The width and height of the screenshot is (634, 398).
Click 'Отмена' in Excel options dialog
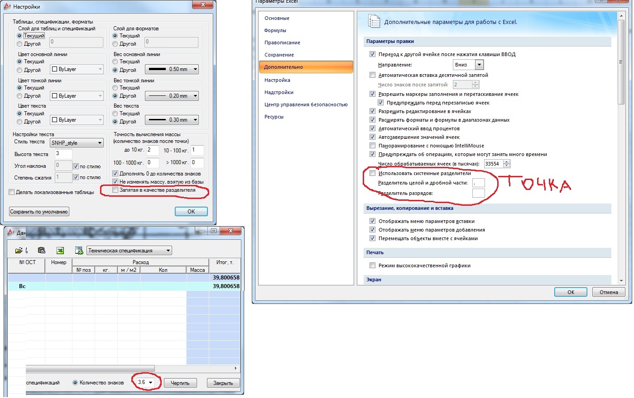tap(608, 292)
